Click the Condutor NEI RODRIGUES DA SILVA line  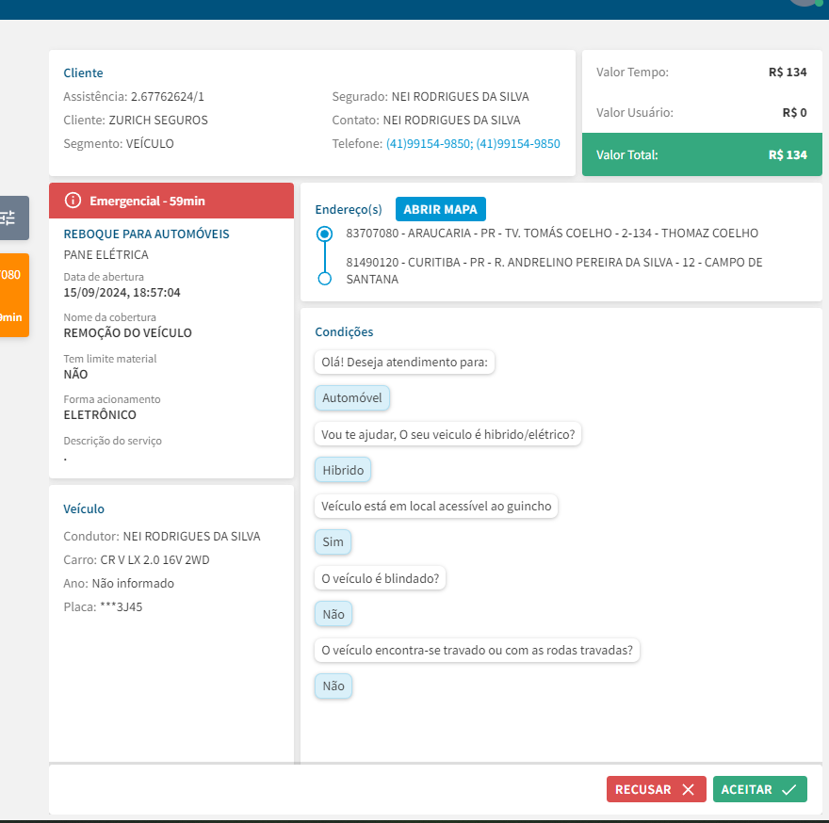(x=162, y=536)
